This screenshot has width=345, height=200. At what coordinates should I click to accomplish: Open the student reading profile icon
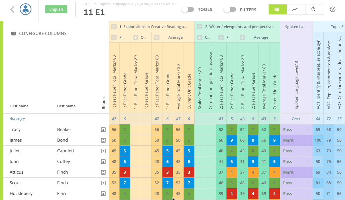tap(26, 9)
